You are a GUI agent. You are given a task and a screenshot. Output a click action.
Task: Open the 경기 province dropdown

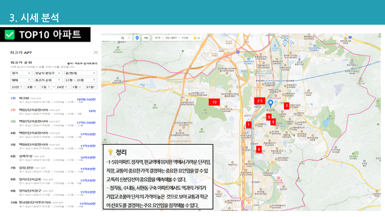pyautogui.click(x=21, y=73)
